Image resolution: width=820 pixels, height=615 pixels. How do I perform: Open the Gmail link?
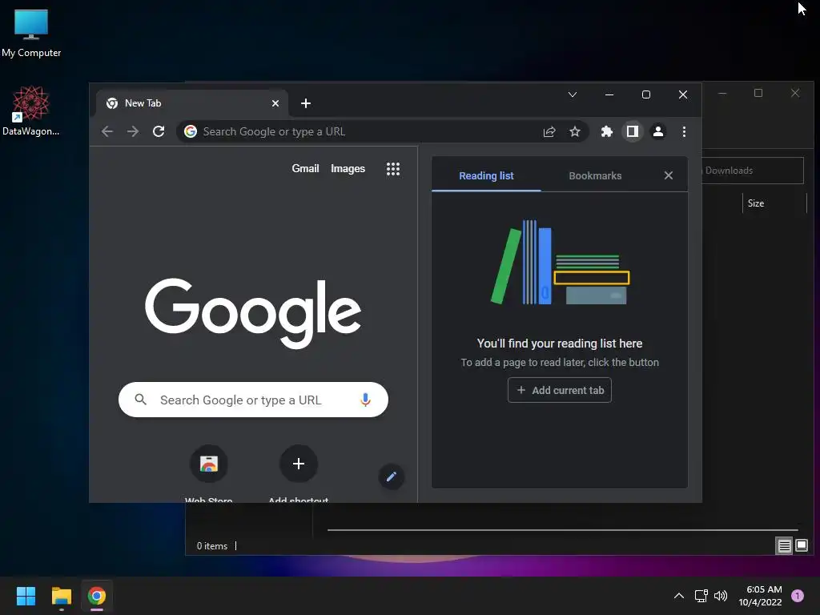(305, 168)
